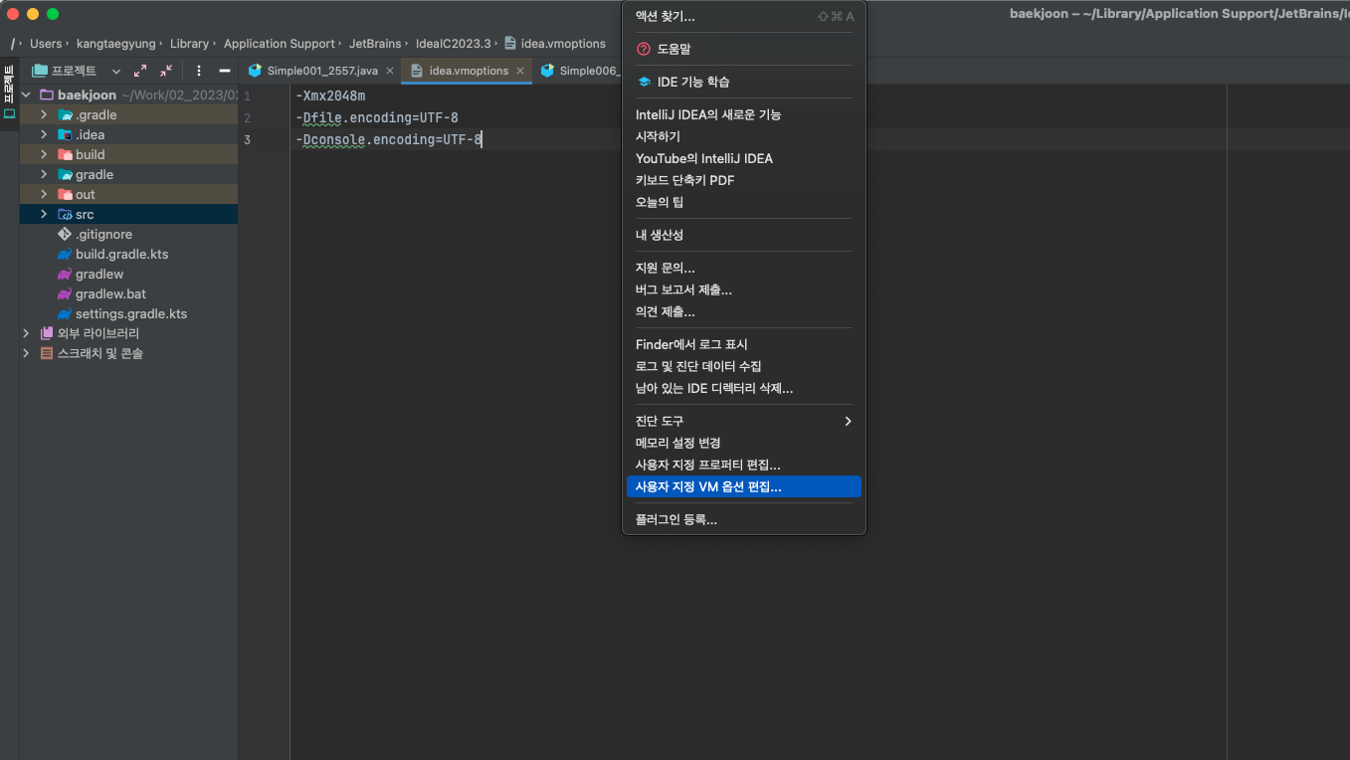Click Library breadcrumb in navigation bar

click(189, 44)
